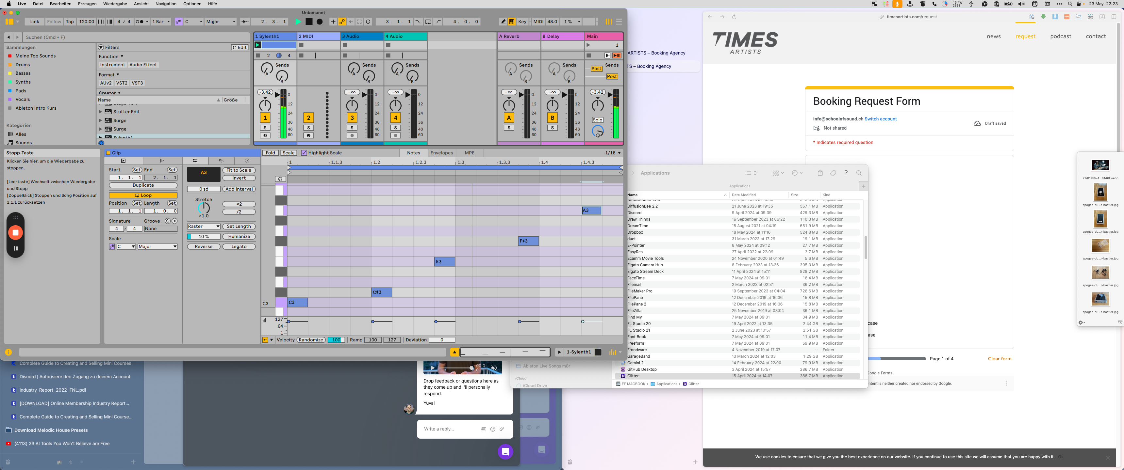This screenshot has height=470, width=1124.
Task: Open the root note dropdown C in toolbar
Action: (193, 21)
